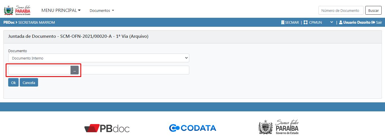Click the CPMUN unit icon
385x139 pixels.
(305, 22)
